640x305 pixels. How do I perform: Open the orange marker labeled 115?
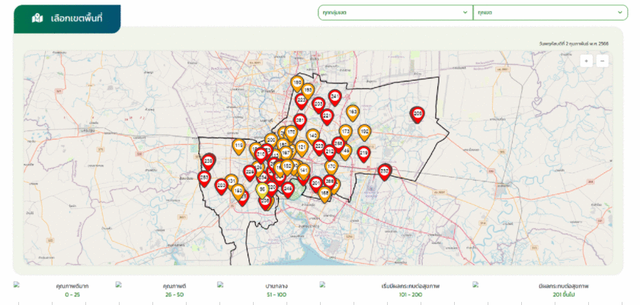point(238,146)
